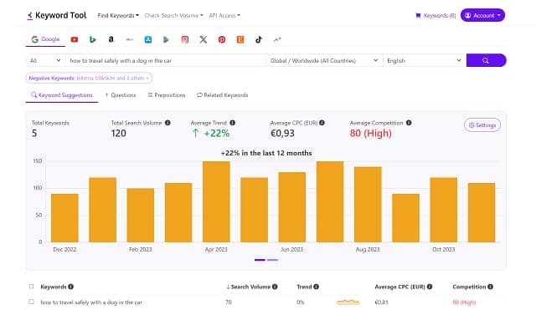
Task: Open the Global / Worldwide country dropdown
Action: [x=324, y=60]
